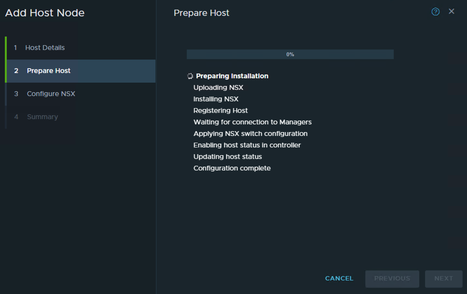467x294 pixels.
Task: Select the Configuration complete step text
Action: [232, 168]
